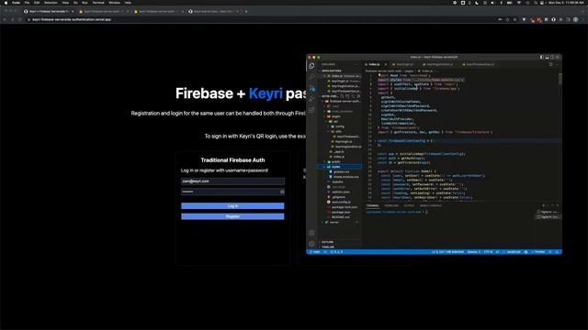
Task: Open package.json in the file tree
Action: 341,212
